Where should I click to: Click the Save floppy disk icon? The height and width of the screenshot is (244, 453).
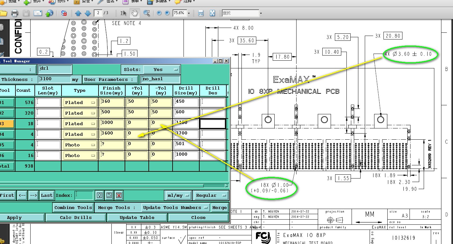[26, 13]
